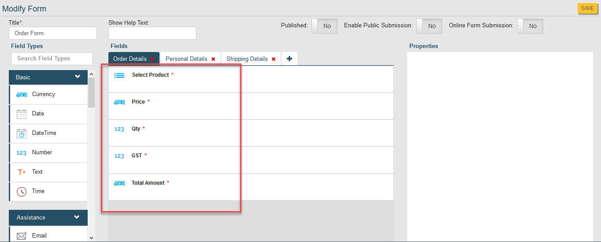The height and width of the screenshot is (242, 601).
Task: Add a new tab with plus icon
Action: [289, 59]
